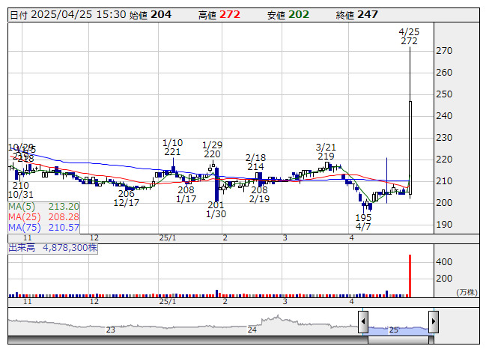The image size is (489, 352).
Task: Click the 200 volume axis label
Action: click(444, 279)
